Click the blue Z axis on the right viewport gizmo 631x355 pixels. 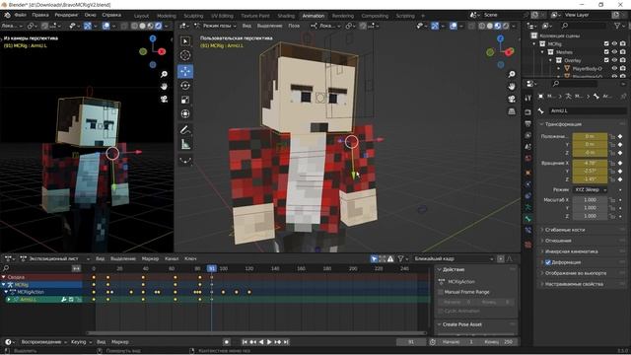point(500,38)
